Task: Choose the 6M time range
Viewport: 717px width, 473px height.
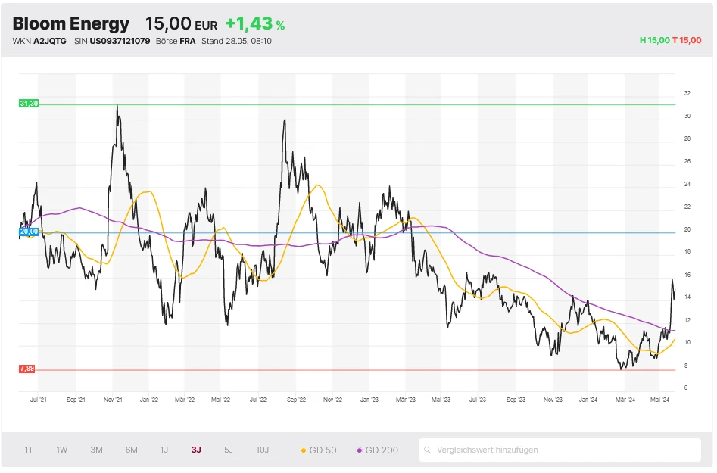Action: tap(131, 450)
